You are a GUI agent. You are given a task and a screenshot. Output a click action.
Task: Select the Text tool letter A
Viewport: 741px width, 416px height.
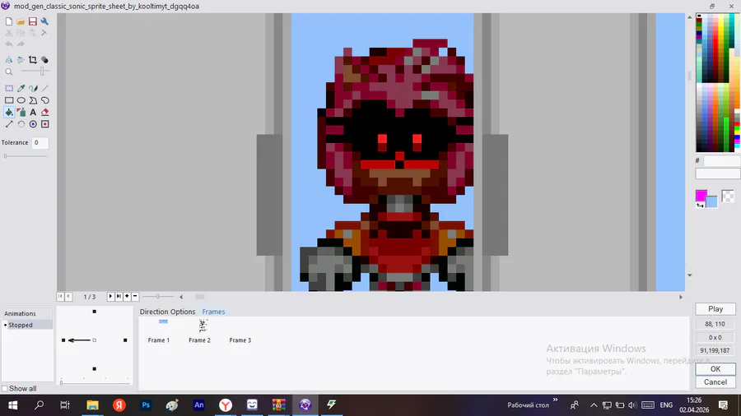[33, 113]
